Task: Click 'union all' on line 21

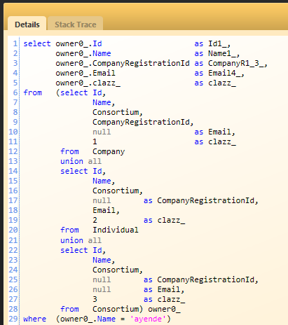Action: [81, 240]
